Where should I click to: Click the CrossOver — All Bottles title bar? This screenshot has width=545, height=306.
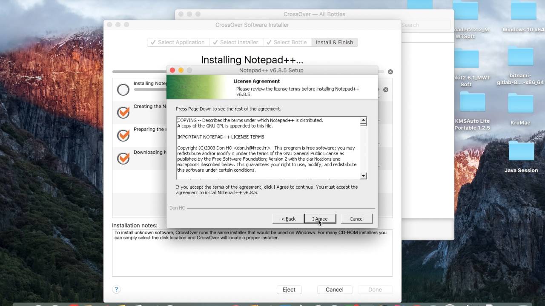point(314,14)
